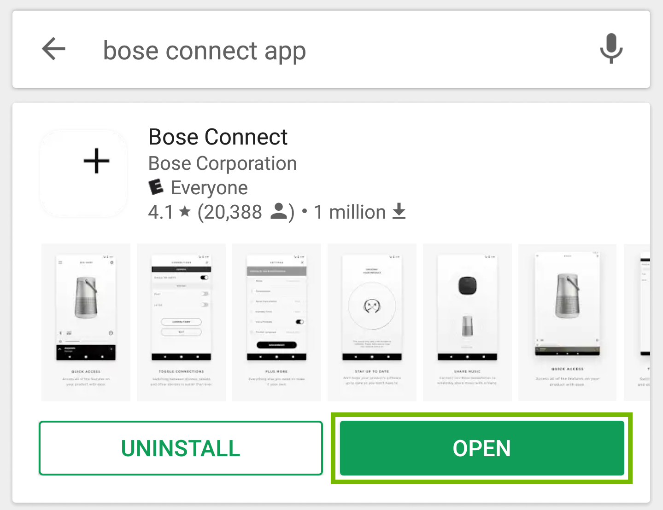Image resolution: width=663 pixels, height=510 pixels.
Task: View apps by Bose Corporation
Action: coord(222,163)
